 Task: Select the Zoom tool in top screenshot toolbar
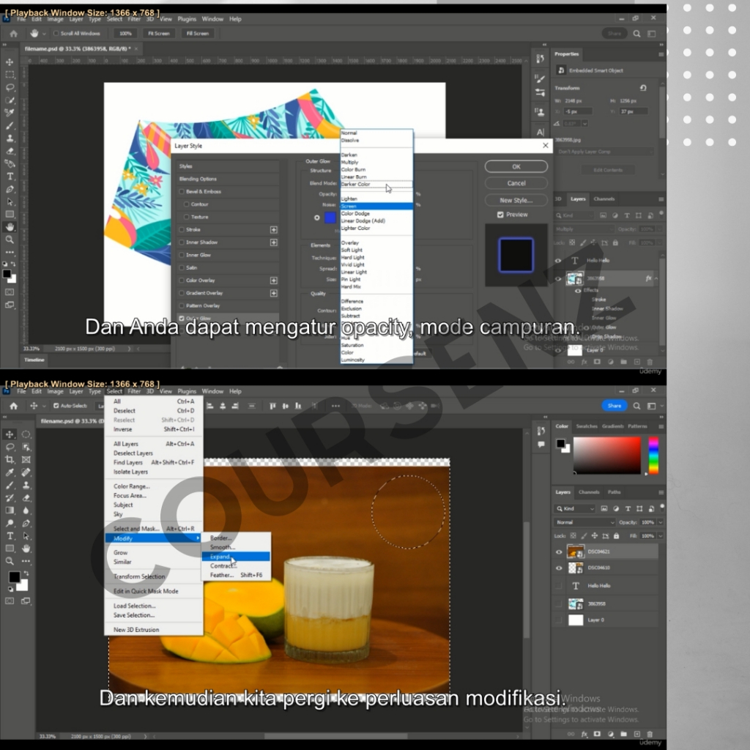click(10, 240)
